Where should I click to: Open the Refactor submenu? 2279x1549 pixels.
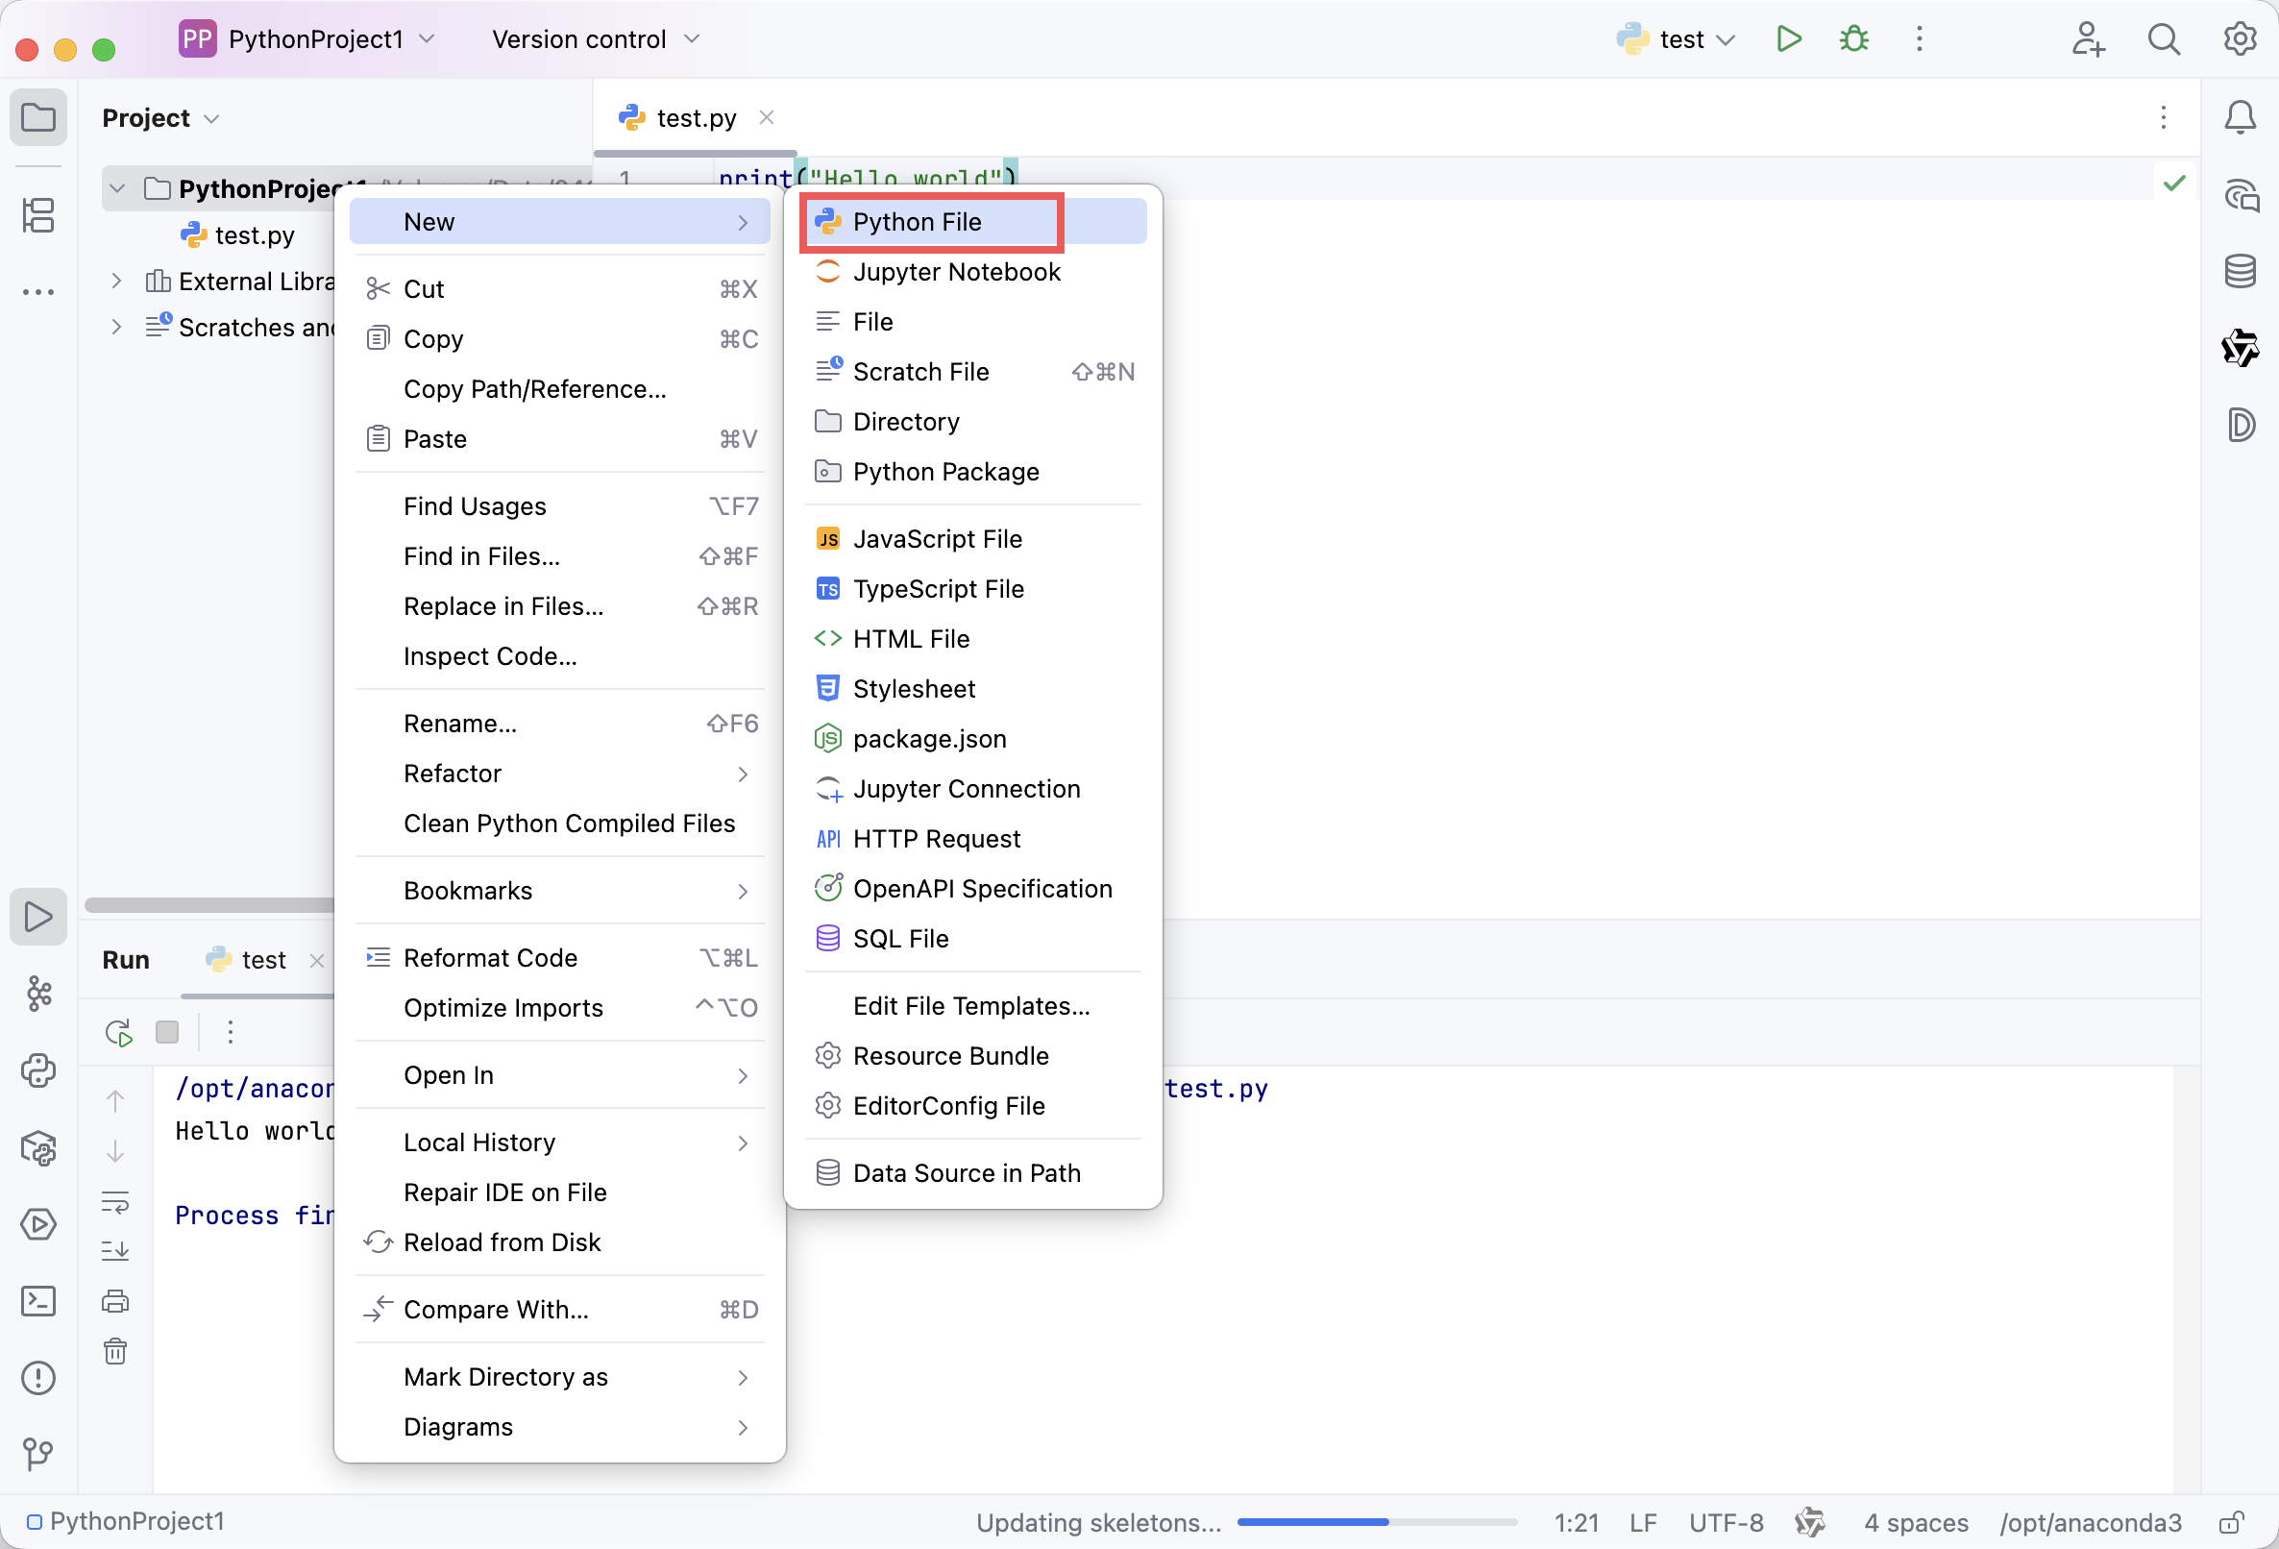pyautogui.click(x=560, y=773)
